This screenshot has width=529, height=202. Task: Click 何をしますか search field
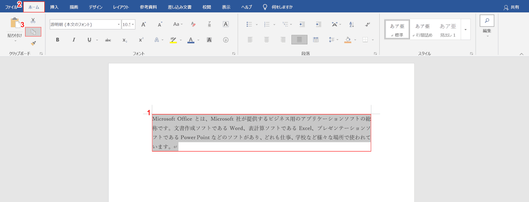[282, 7]
